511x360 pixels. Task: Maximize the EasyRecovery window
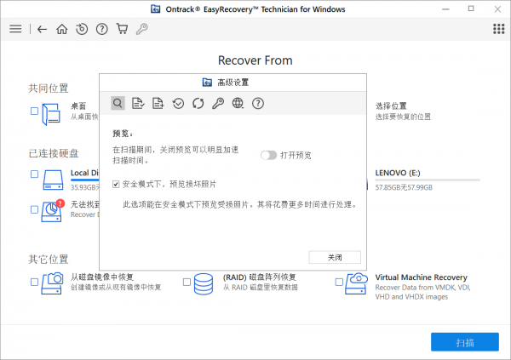[471, 9]
